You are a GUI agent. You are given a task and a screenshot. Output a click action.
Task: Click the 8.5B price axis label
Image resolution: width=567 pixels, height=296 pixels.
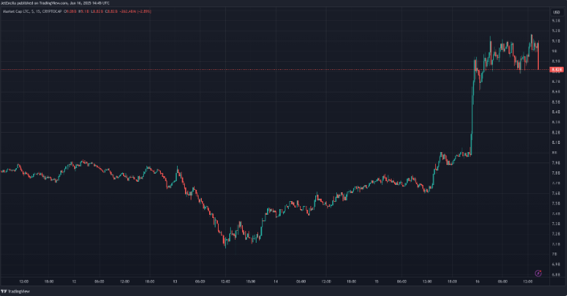click(x=557, y=102)
